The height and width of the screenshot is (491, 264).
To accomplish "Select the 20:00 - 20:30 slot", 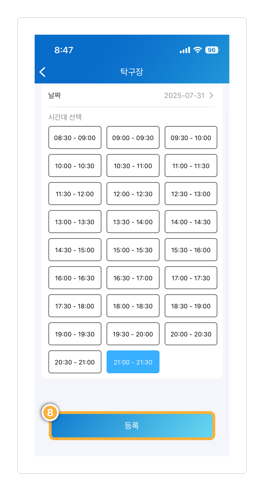I will coord(191,334).
